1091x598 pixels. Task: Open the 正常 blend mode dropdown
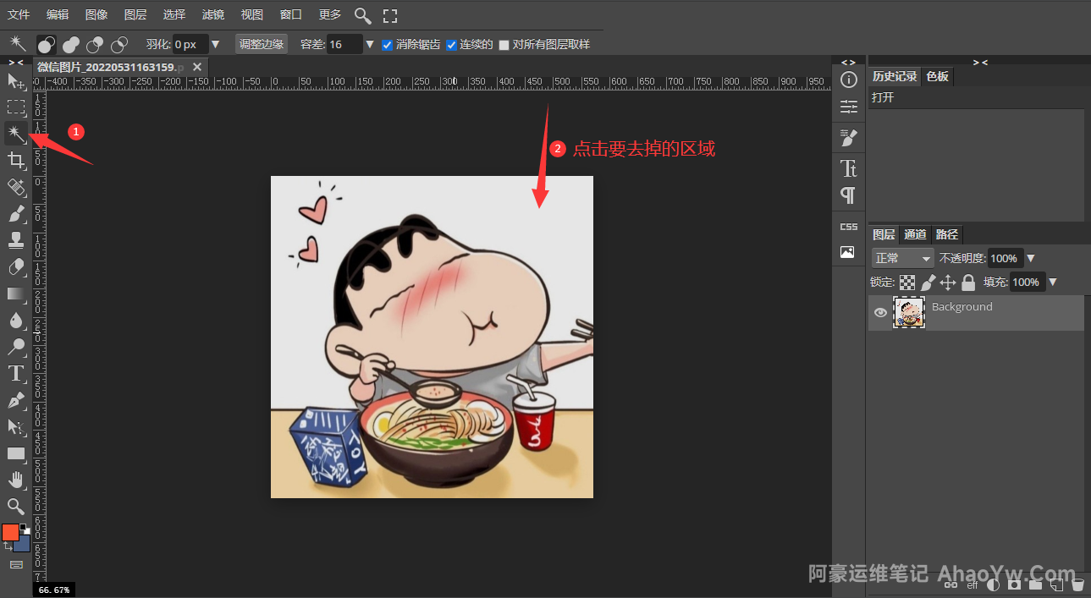pyautogui.click(x=902, y=258)
